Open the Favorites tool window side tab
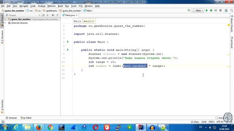The height and width of the screenshot is (131, 234). tap(2, 106)
